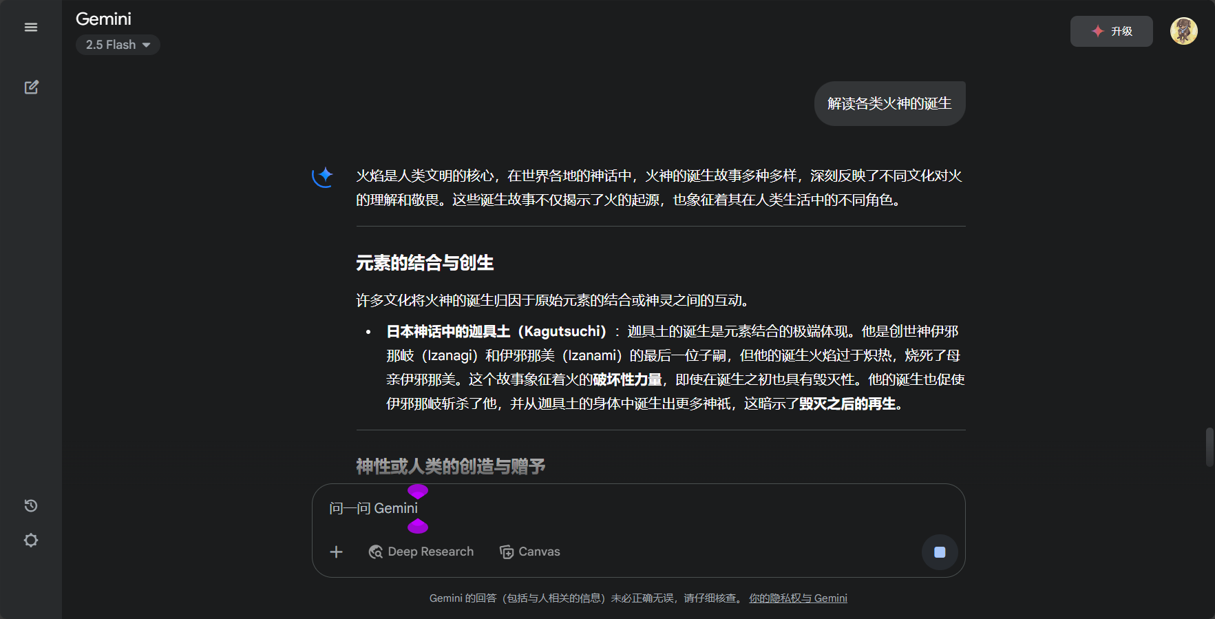The image size is (1215, 619).
Task: Open the settings gear in sidebar
Action: (31, 540)
